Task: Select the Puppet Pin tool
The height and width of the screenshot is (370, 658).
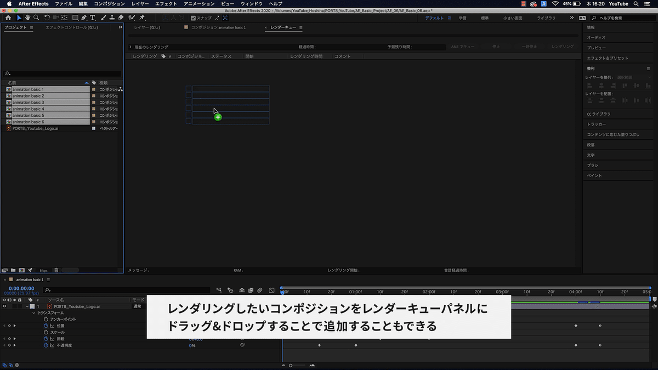Action: coord(142,18)
